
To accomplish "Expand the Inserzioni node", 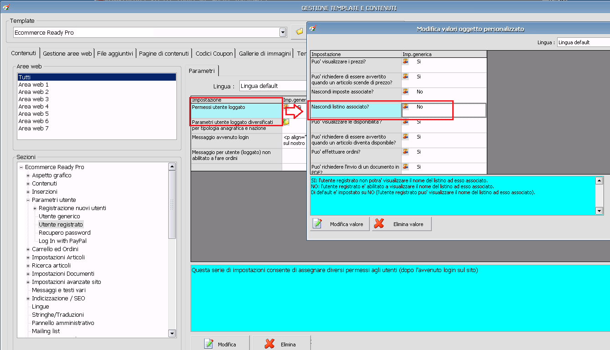I will pos(28,192).
